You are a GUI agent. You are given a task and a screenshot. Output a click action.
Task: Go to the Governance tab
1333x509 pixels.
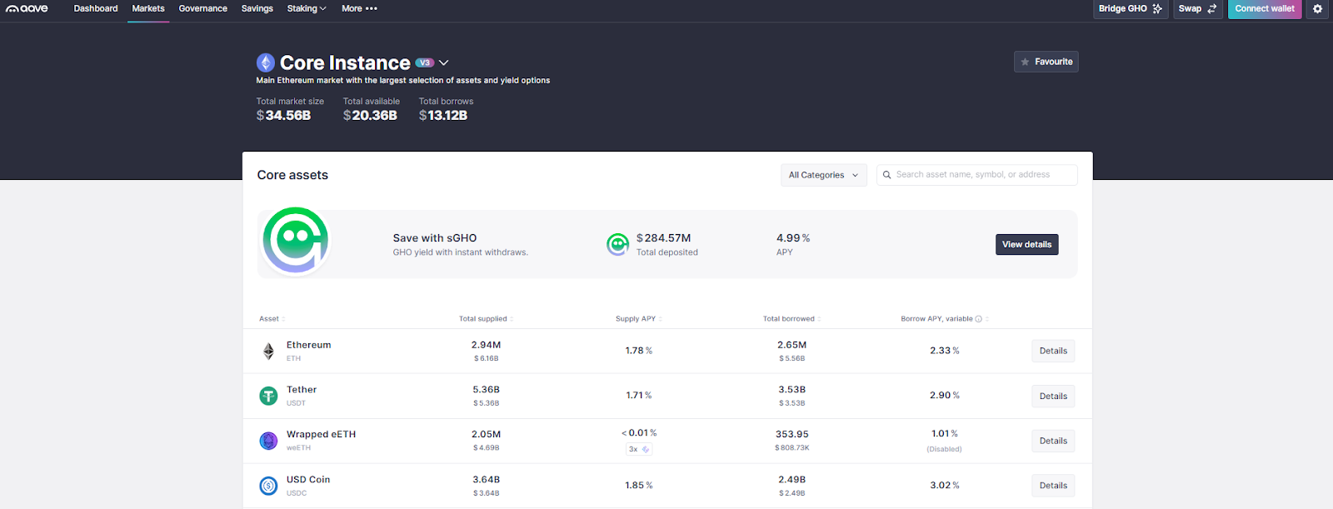[202, 8]
